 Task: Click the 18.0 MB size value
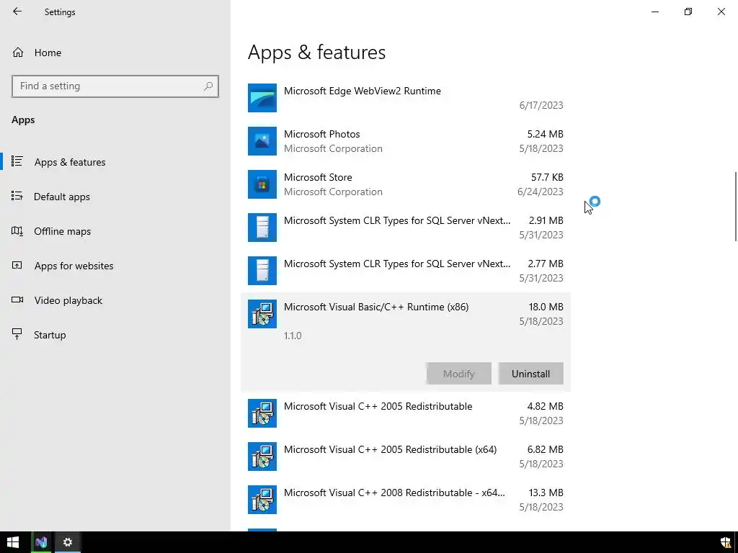pyautogui.click(x=546, y=307)
